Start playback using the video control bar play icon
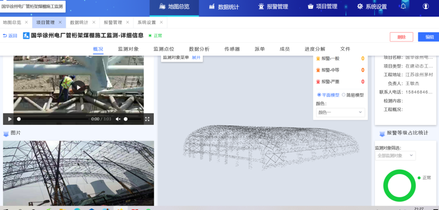 tap(10, 119)
